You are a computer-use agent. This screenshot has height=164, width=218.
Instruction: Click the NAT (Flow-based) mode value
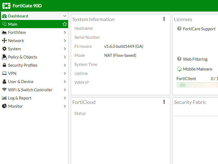pos(120,55)
